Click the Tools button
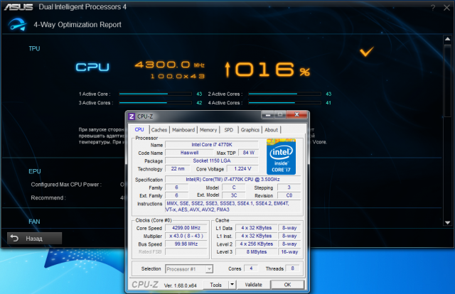Viewport: 455px width, 294px height. (215, 285)
